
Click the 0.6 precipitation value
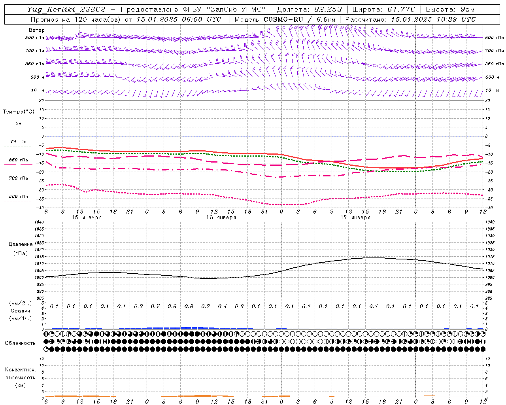[172, 307]
